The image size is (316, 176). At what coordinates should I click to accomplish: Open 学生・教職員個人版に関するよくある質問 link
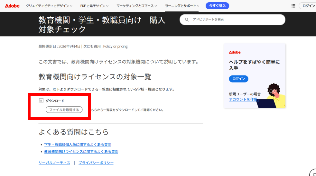pos(78,145)
